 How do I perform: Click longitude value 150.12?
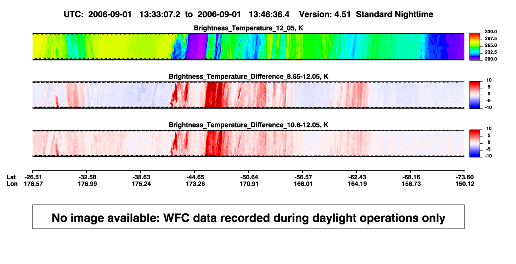(x=465, y=184)
